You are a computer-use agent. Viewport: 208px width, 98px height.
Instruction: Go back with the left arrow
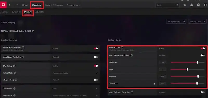coord(10,5)
